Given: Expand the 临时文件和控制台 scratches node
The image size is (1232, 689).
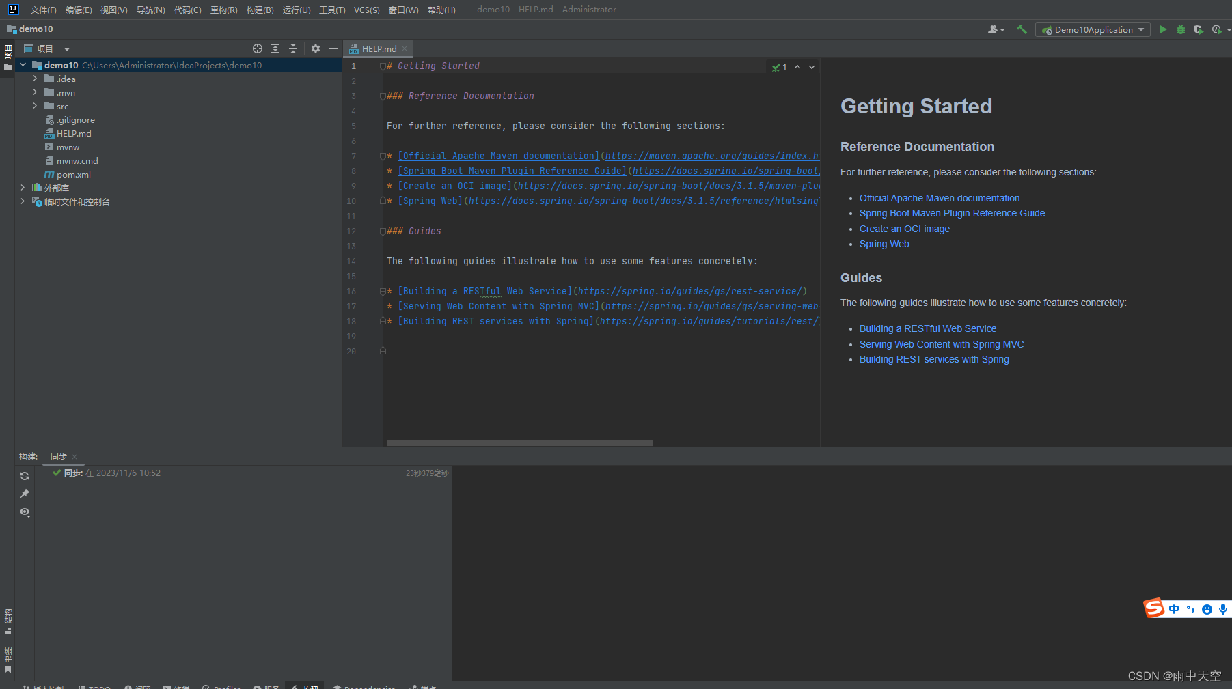Looking at the screenshot, I should pyautogui.click(x=23, y=201).
